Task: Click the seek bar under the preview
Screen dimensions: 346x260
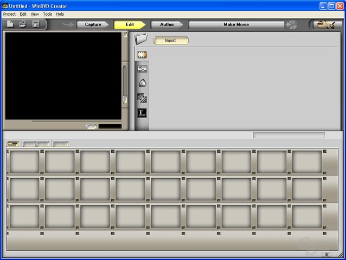Action: coord(76,121)
